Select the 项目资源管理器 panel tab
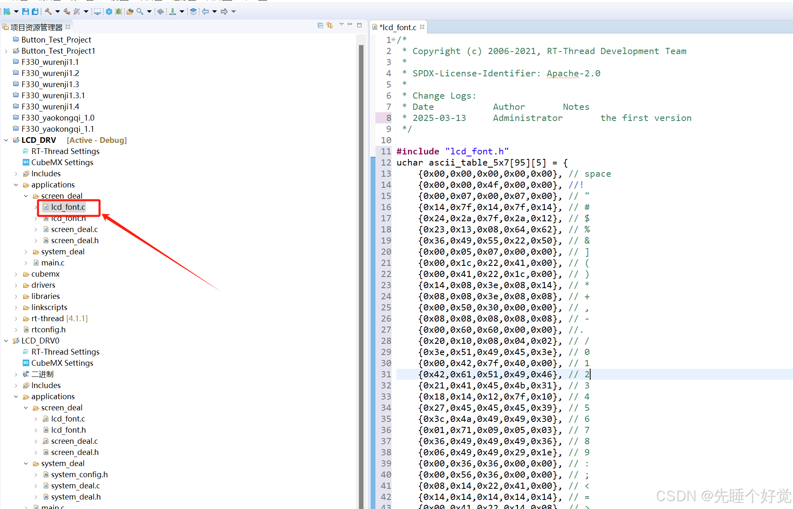This screenshot has width=793, height=509. [36, 27]
